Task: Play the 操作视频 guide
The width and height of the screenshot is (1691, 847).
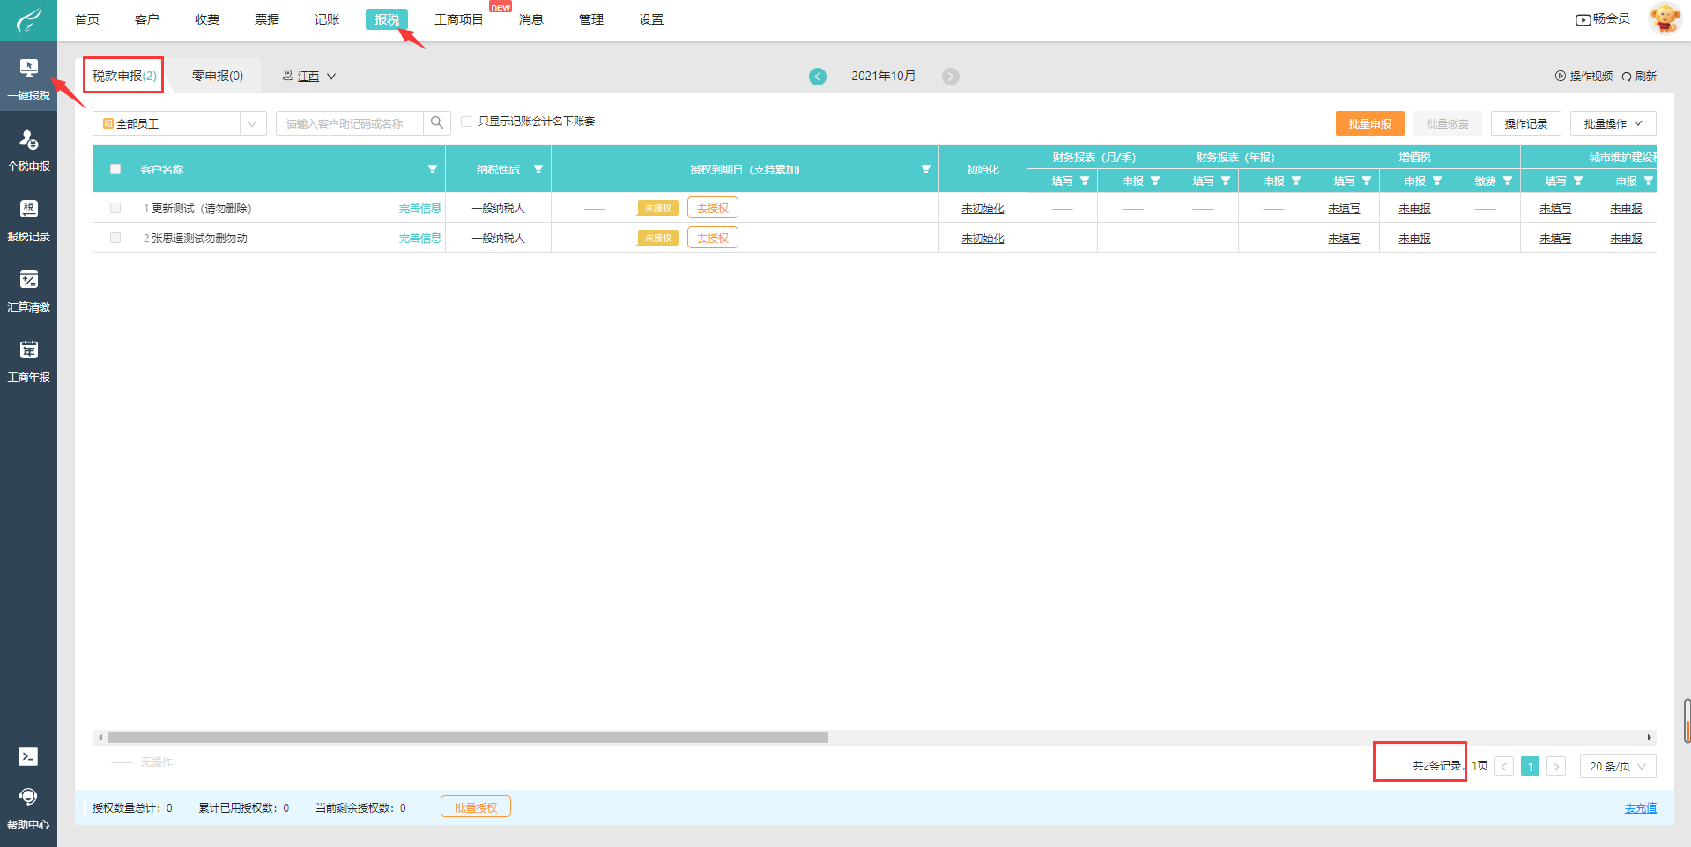Action: 1583,77
